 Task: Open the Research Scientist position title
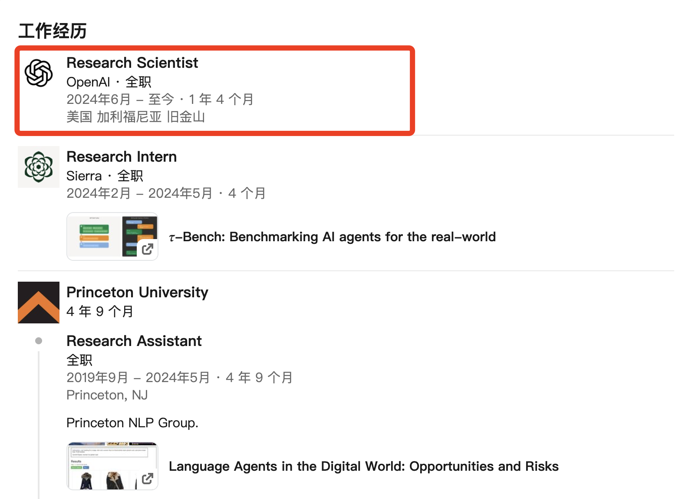pos(132,63)
